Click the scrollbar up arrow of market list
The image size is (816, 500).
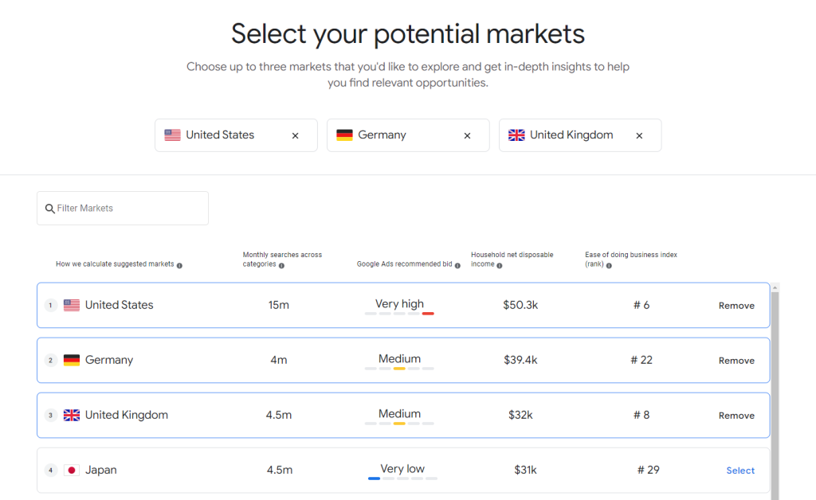coord(775,287)
